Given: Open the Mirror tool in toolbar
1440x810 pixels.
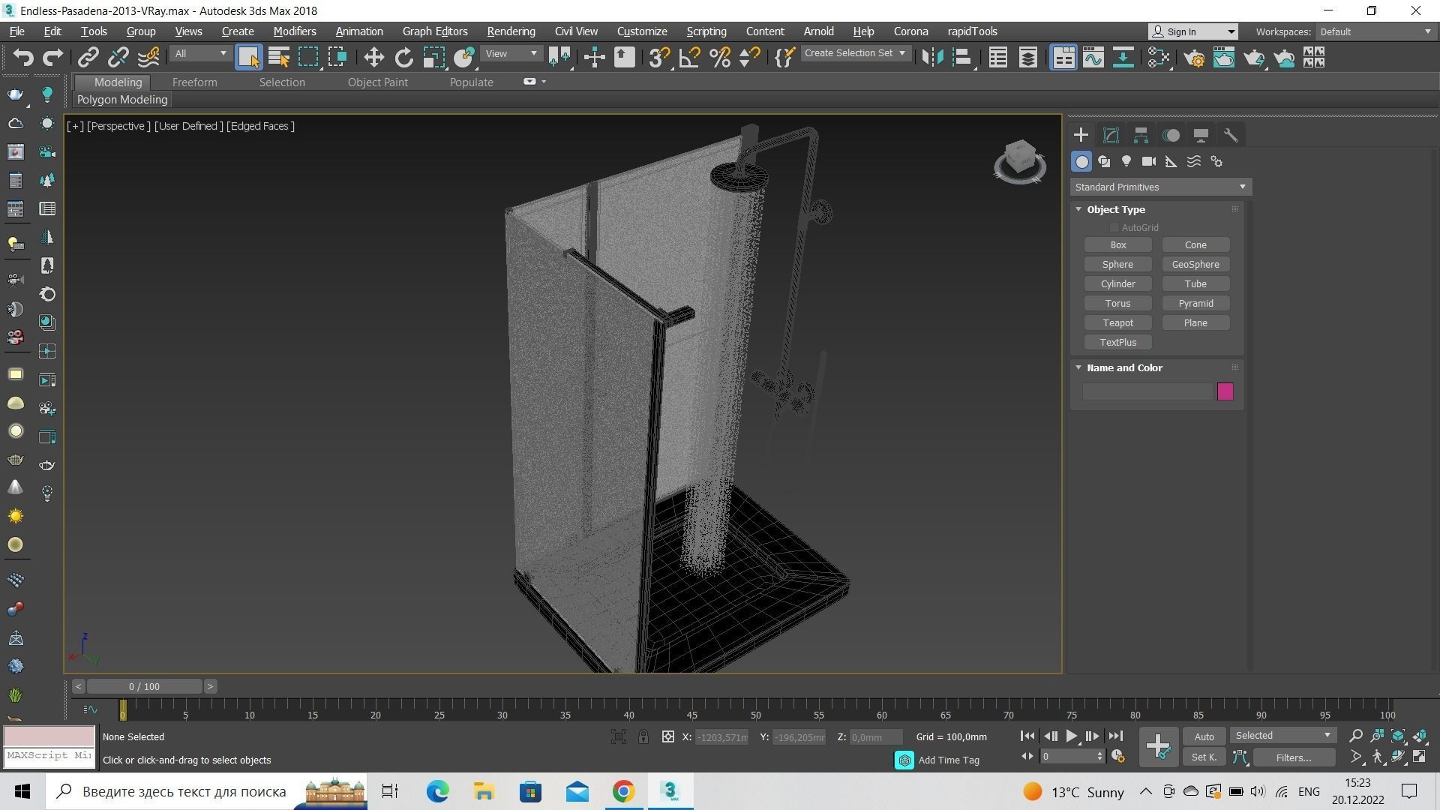Looking at the screenshot, I should click(932, 58).
